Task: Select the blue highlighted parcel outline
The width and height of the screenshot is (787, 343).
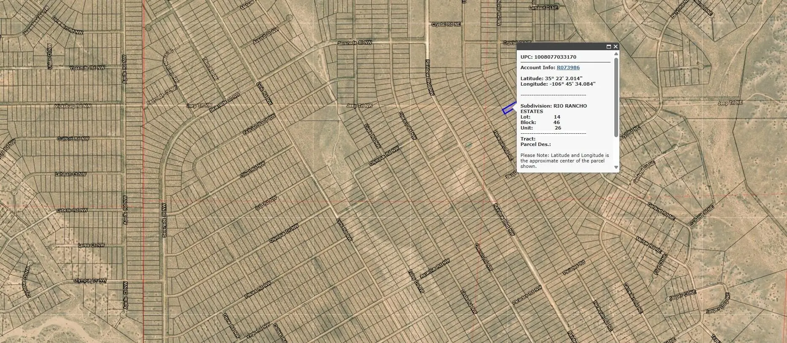Action: click(508, 108)
